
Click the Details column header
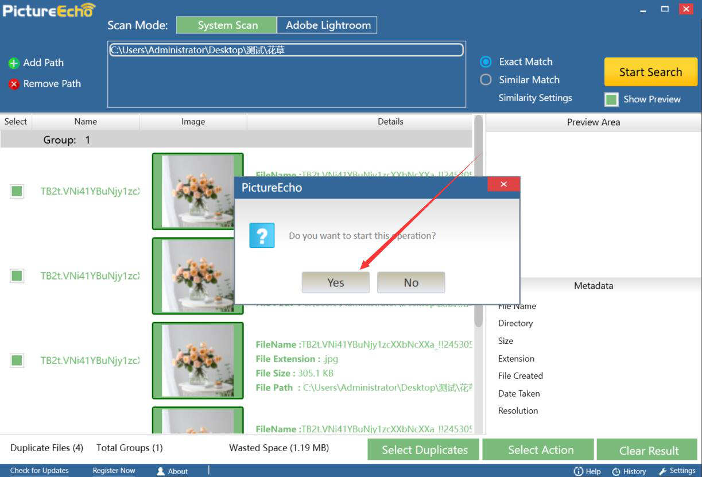tap(390, 122)
